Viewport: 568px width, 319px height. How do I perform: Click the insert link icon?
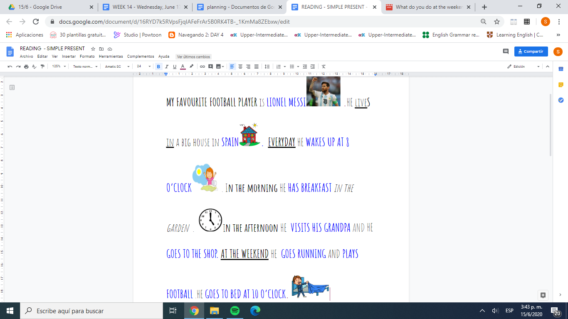tap(203, 66)
